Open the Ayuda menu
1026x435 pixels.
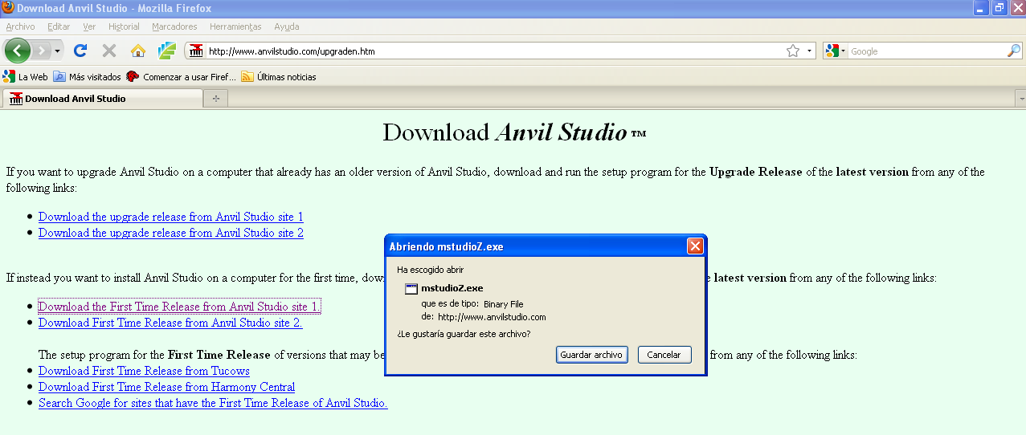click(x=286, y=26)
